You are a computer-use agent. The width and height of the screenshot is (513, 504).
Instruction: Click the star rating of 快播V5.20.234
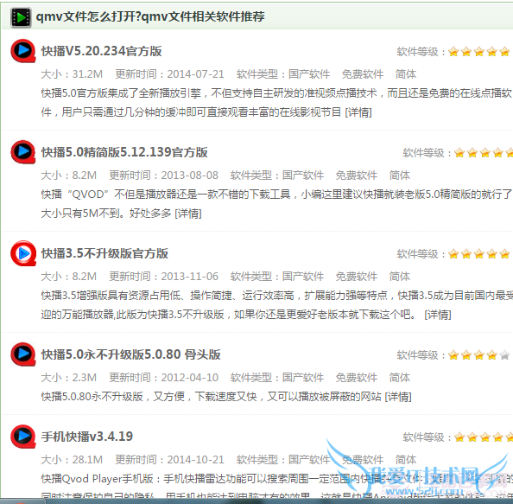click(x=479, y=52)
